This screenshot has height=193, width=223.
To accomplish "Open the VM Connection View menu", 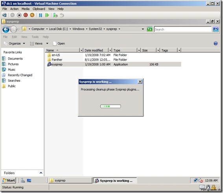I will click(51, 9).
